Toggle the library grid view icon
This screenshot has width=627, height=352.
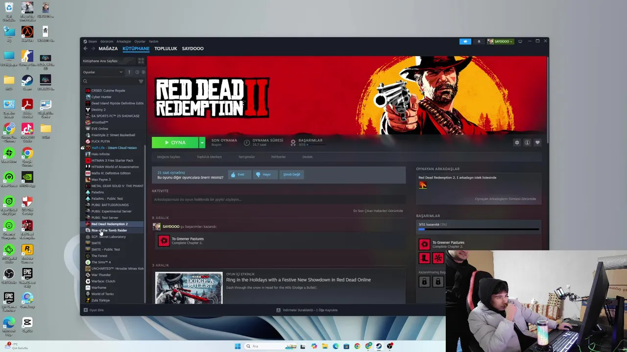pyautogui.click(x=141, y=61)
